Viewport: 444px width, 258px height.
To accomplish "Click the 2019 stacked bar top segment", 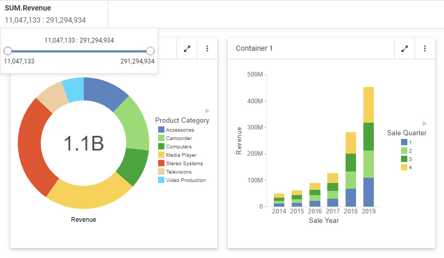I will (x=369, y=104).
